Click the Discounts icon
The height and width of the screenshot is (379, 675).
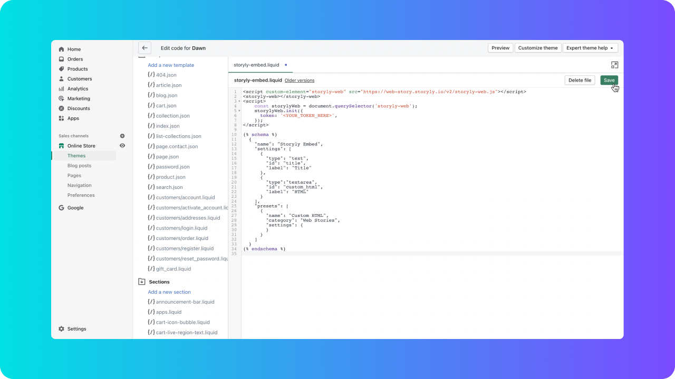click(61, 108)
